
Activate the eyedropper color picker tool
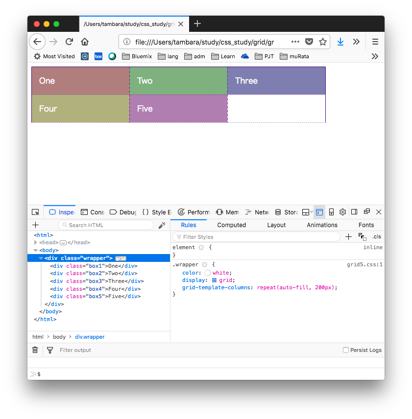click(162, 225)
